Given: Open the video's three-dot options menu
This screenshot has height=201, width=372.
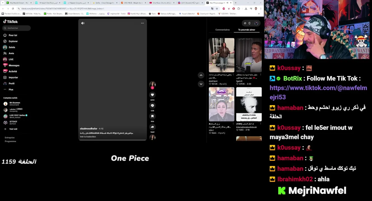Looking at the screenshot, I should [x=142, y=23].
